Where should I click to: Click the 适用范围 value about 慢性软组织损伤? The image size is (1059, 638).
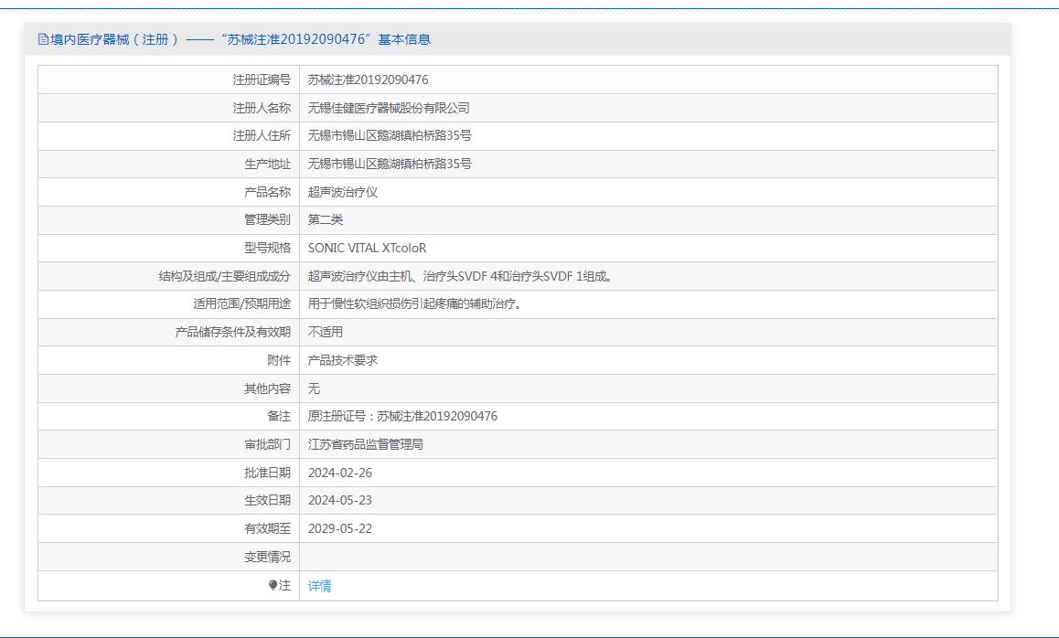point(414,303)
